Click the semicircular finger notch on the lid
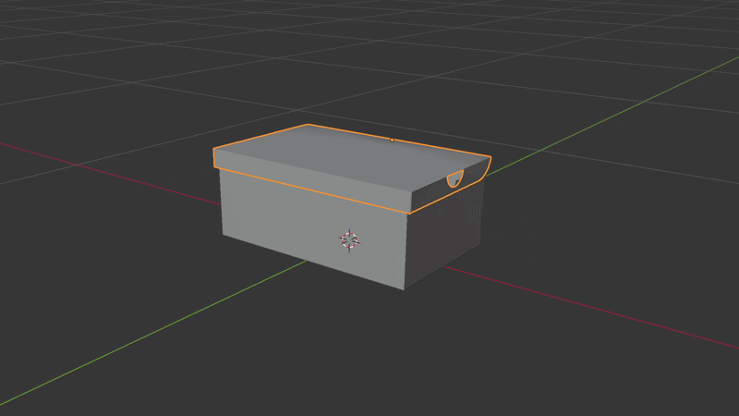The height and width of the screenshot is (416, 739). (x=454, y=178)
